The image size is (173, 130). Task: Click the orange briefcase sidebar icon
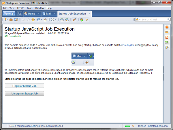coord(167,32)
